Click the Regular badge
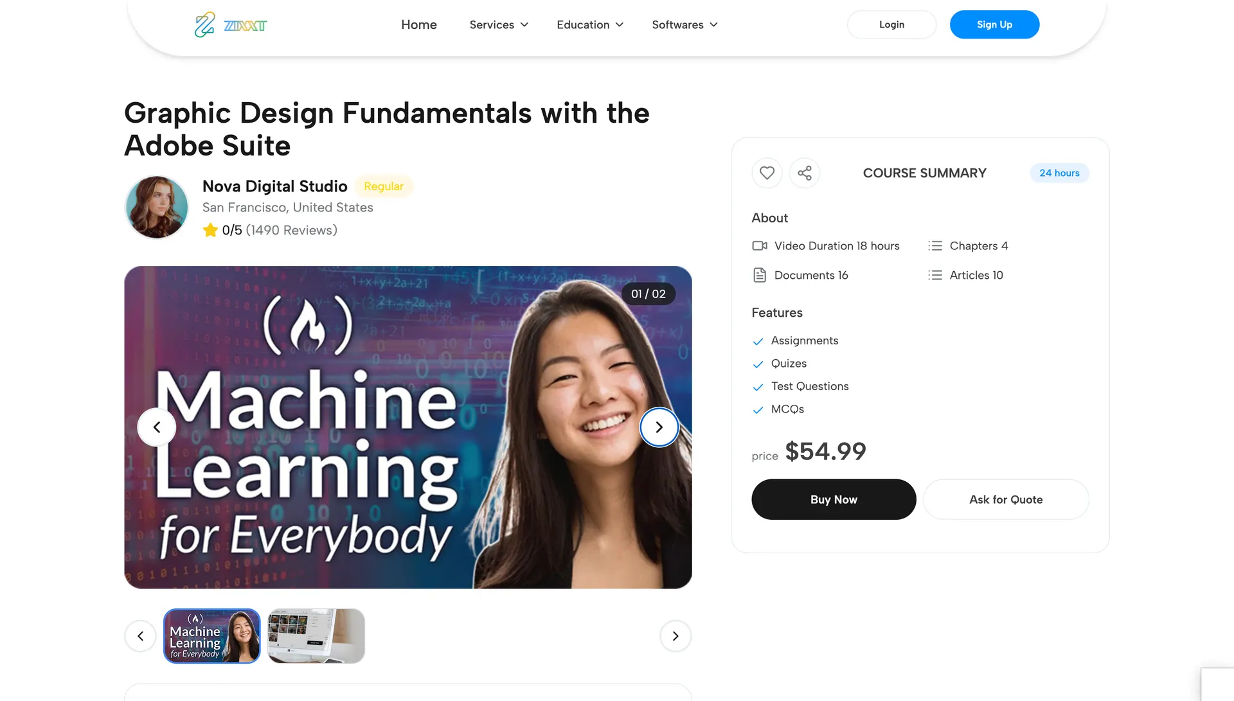This screenshot has width=1234, height=701. pyautogui.click(x=384, y=186)
